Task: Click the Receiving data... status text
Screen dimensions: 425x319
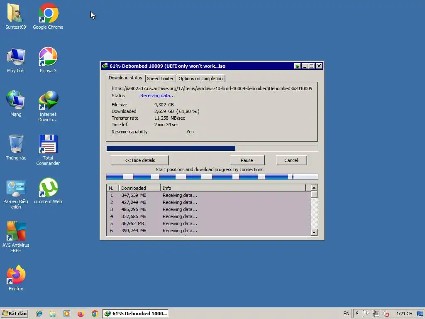Action: pyautogui.click(x=157, y=96)
